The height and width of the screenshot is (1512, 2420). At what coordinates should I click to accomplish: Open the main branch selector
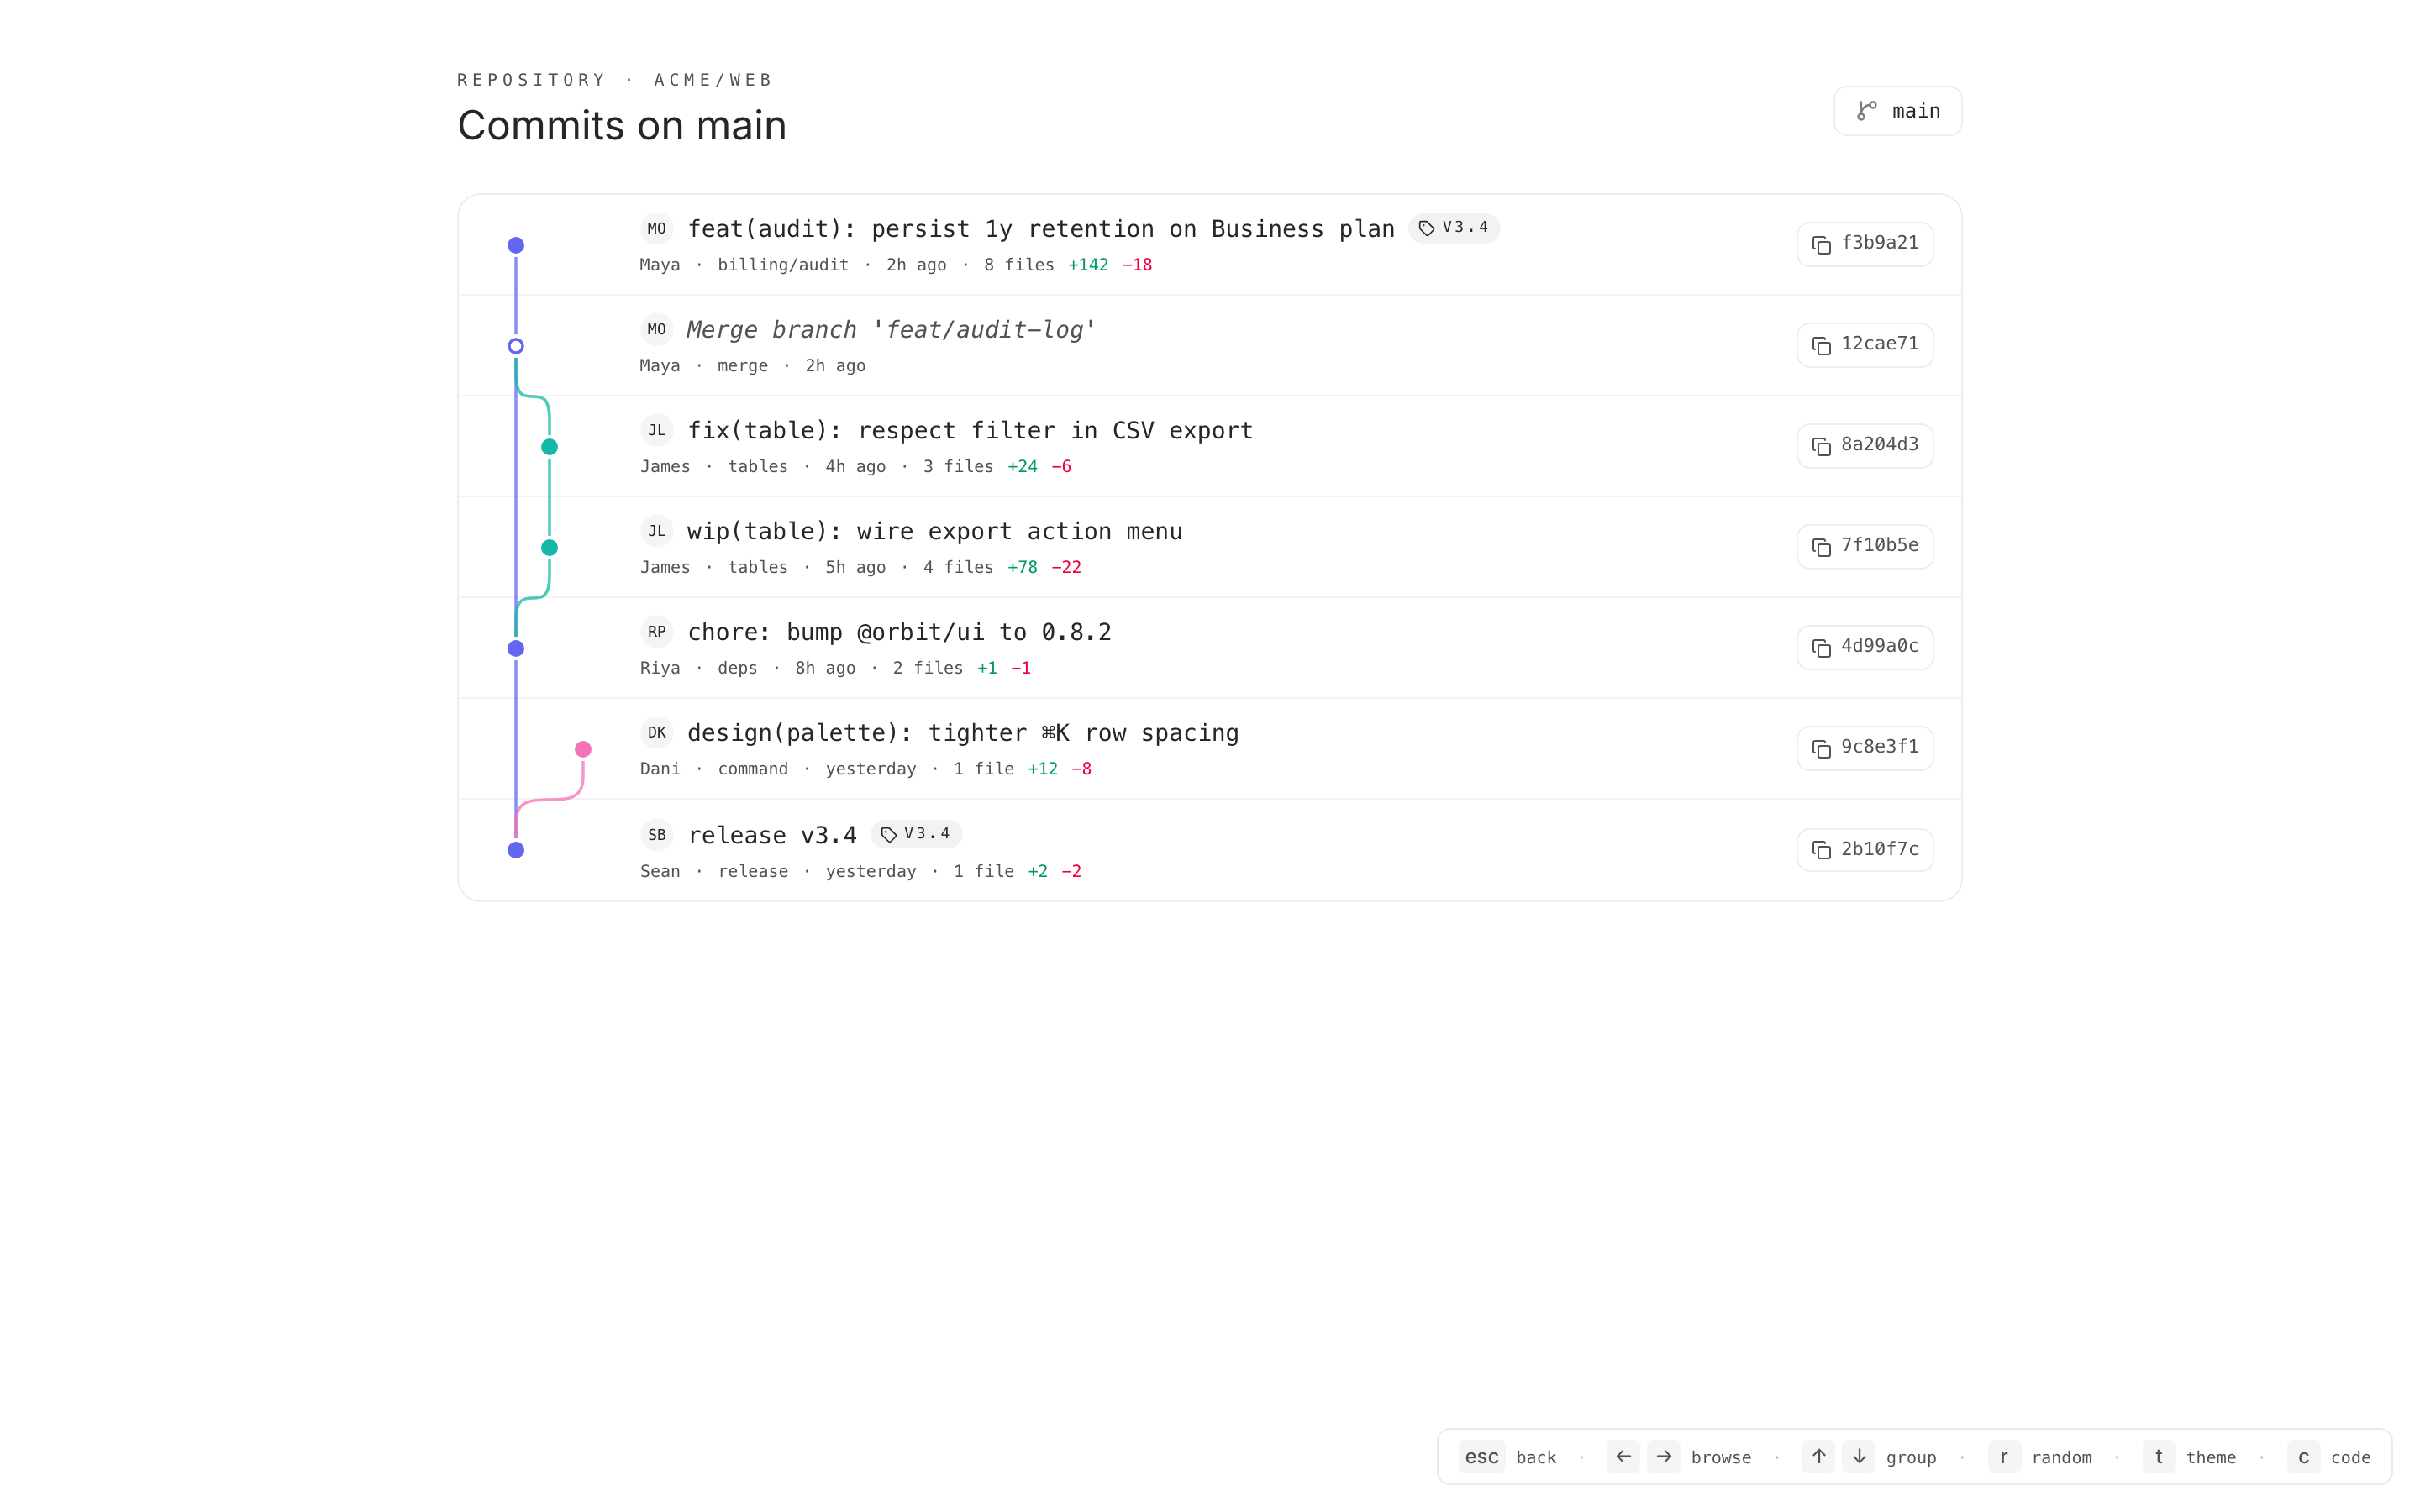coord(1897,111)
